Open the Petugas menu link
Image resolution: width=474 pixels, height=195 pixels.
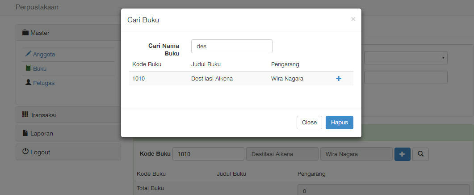[x=44, y=83]
